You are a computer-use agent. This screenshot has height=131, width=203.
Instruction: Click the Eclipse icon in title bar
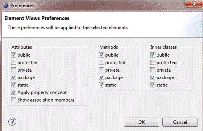click(x=5, y=5)
